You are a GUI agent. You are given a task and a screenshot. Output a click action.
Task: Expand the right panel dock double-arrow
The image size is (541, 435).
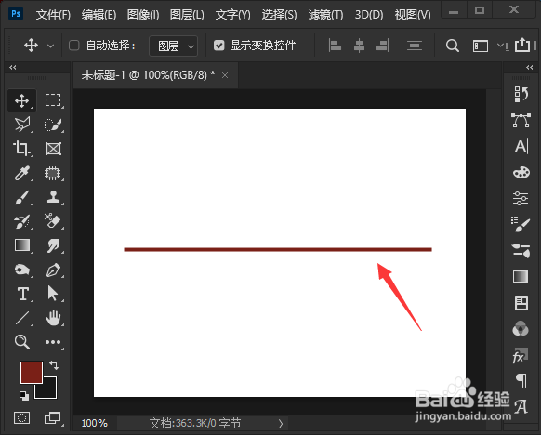[x=530, y=67]
